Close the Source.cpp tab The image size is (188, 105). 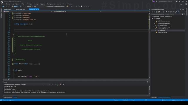coord(38,9)
